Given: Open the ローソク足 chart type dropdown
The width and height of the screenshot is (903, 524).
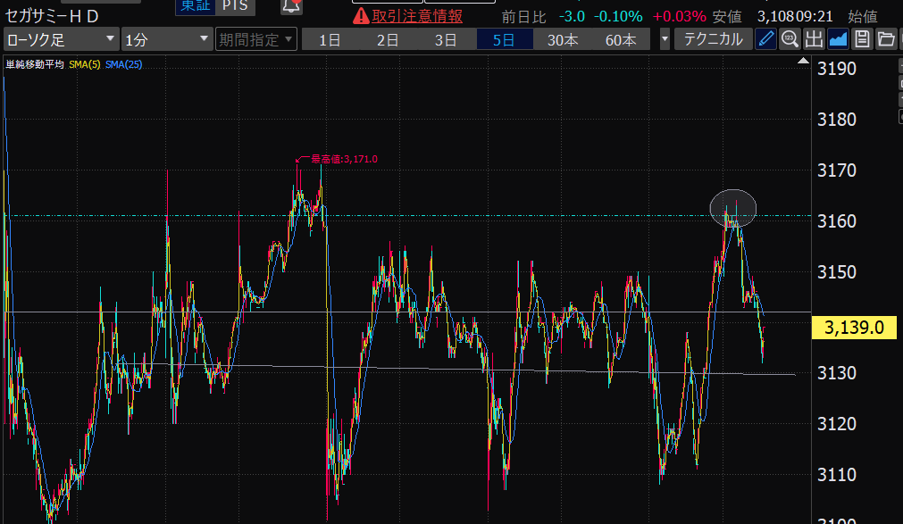Looking at the screenshot, I should tap(61, 39).
